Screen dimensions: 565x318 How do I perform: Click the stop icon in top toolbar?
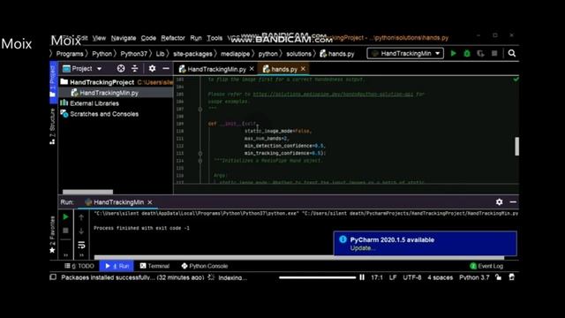pos(494,53)
